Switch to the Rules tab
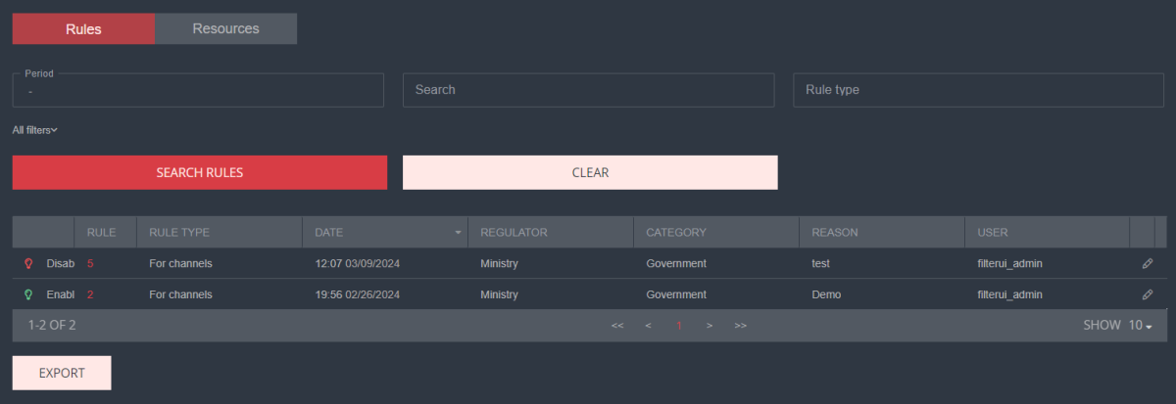The height and width of the screenshot is (404, 1176). click(x=83, y=29)
